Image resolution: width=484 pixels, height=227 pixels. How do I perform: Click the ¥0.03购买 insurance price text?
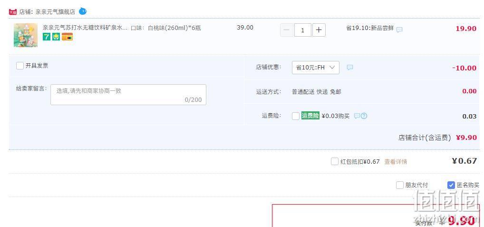(x=336, y=116)
